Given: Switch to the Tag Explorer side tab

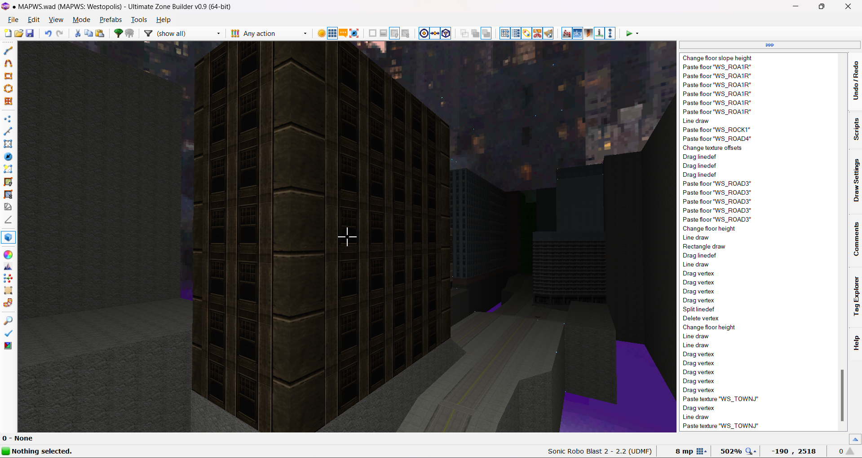Looking at the screenshot, I should click(856, 296).
